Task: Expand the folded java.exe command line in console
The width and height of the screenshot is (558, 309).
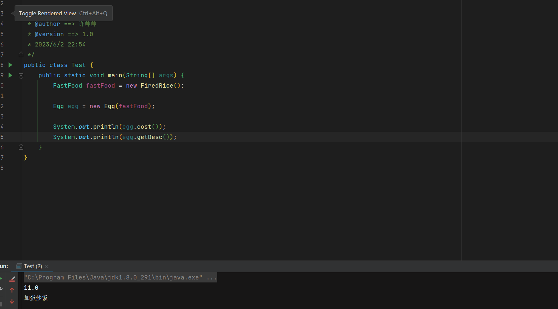Action: point(211,277)
